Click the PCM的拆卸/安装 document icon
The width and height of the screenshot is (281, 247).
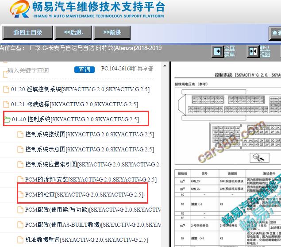pyautogui.click(x=20, y=179)
